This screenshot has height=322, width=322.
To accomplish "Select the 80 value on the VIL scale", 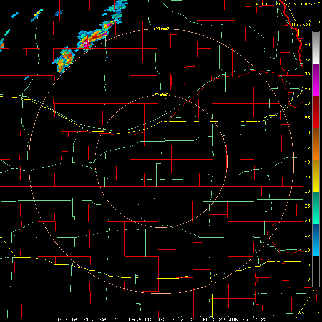I will coord(307,45).
